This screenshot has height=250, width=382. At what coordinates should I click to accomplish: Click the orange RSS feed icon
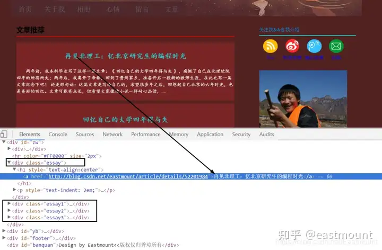(270, 46)
